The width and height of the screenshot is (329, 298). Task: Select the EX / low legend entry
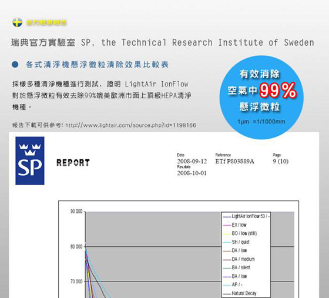pos(234,225)
